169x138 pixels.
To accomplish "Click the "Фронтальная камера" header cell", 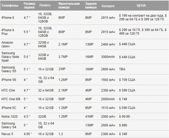I will tap(69, 5).
